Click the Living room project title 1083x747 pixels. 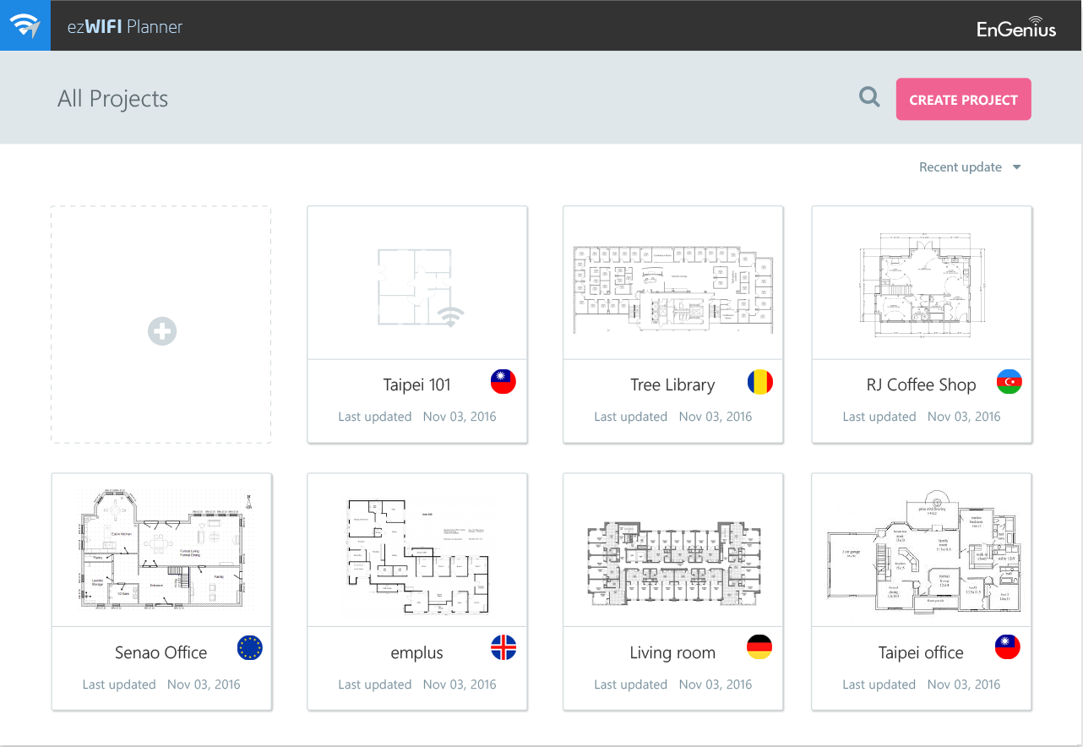pyautogui.click(x=672, y=652)
